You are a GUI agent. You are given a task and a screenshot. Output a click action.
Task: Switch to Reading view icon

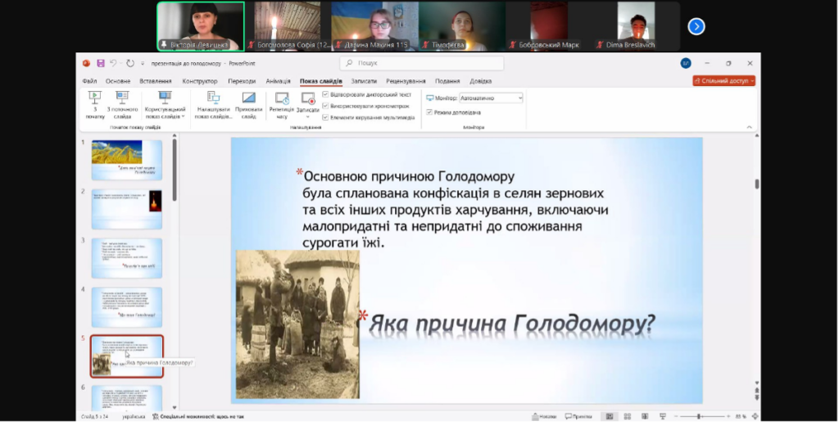point(645,416)
